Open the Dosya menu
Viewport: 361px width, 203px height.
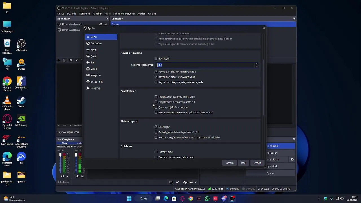coord(61,14)
